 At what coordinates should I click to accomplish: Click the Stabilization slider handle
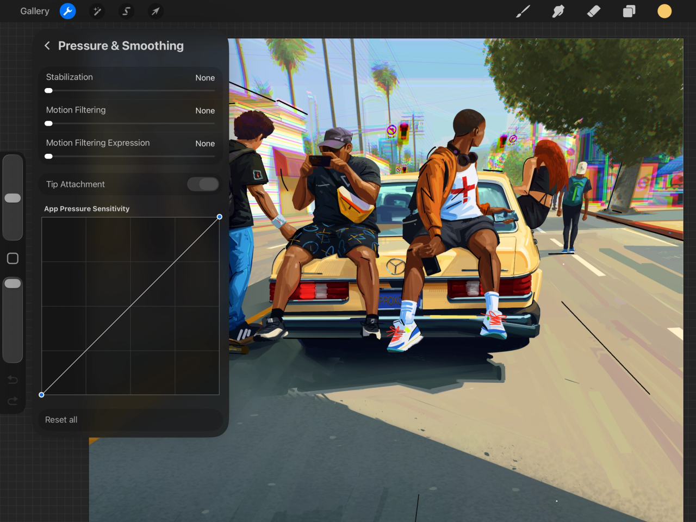[x=48, y=91]
